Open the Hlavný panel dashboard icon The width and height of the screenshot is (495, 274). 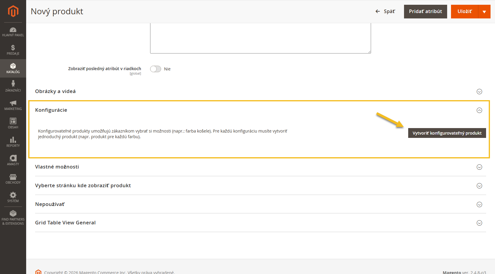(13, 30)
